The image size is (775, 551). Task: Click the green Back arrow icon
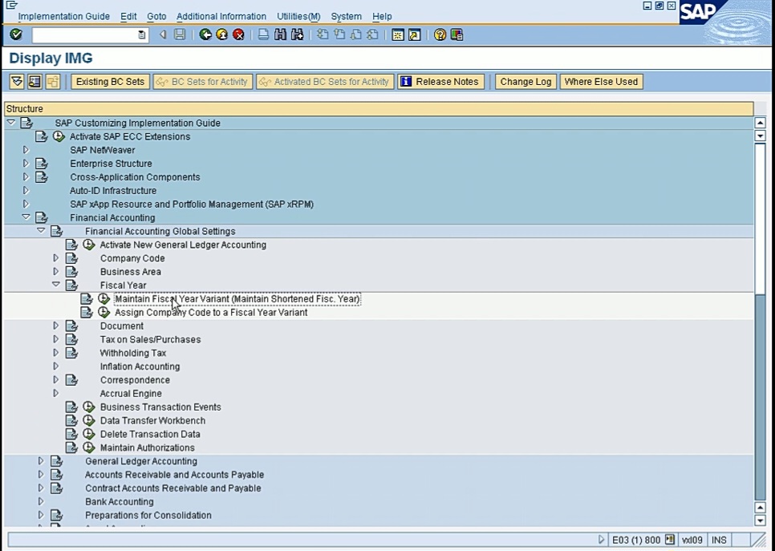[x=205, y=34]
